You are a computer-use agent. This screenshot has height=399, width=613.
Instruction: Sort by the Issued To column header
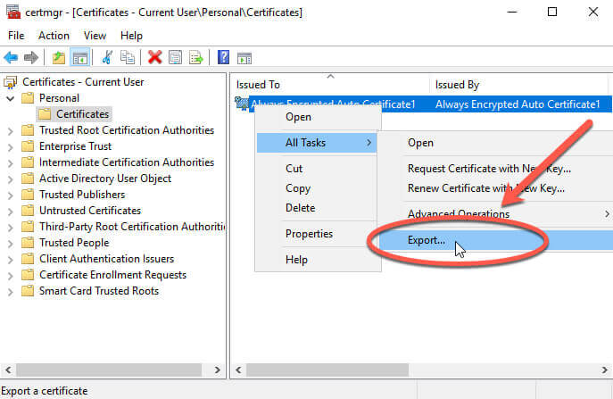coord(330,85)
